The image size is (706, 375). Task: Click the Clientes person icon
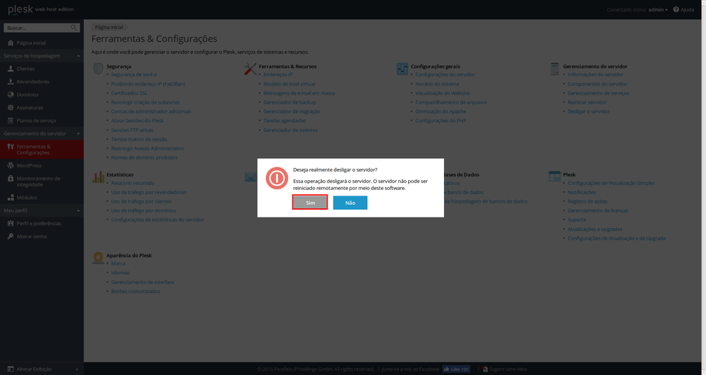(10, 69)
